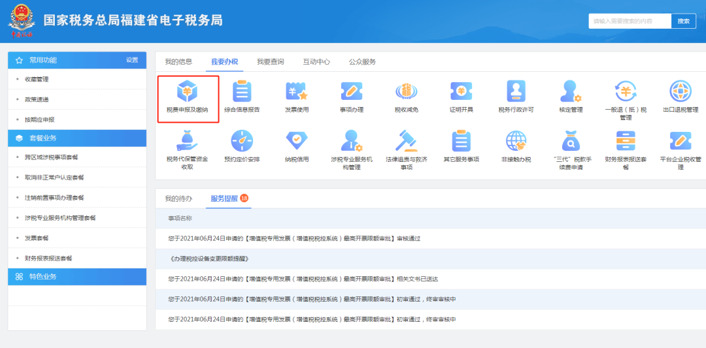Collapse the 套餐业务 section header
Viewport: 706px width, 348px height.
(77, 138)
